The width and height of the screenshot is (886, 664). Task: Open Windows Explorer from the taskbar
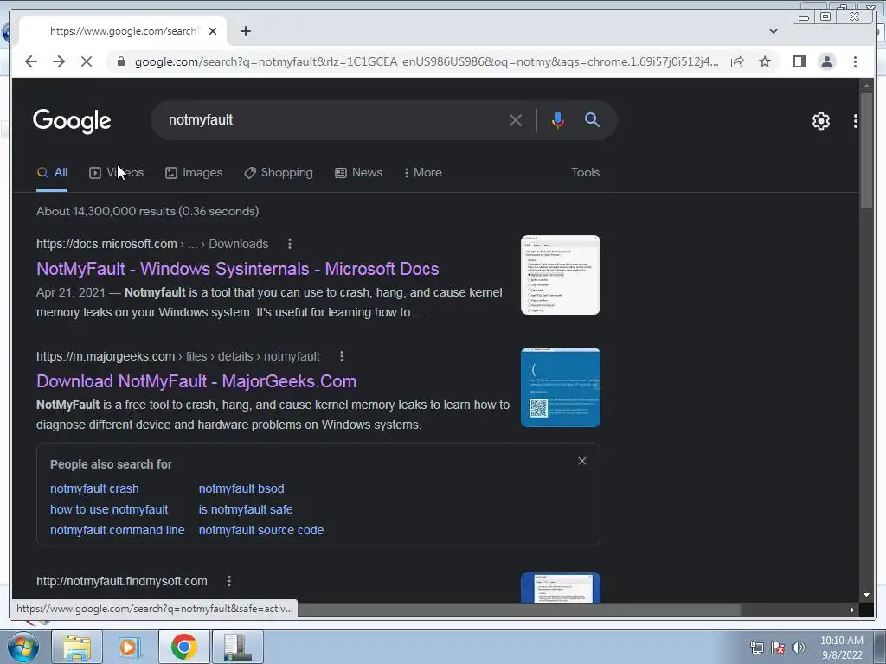(77, 647)
